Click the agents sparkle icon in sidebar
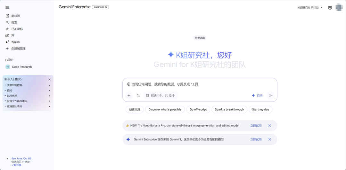 (7, 42)
